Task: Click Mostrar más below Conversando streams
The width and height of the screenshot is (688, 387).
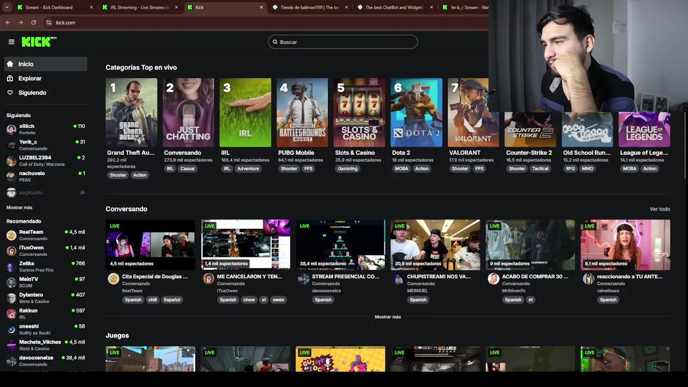Action: [388, 317]
